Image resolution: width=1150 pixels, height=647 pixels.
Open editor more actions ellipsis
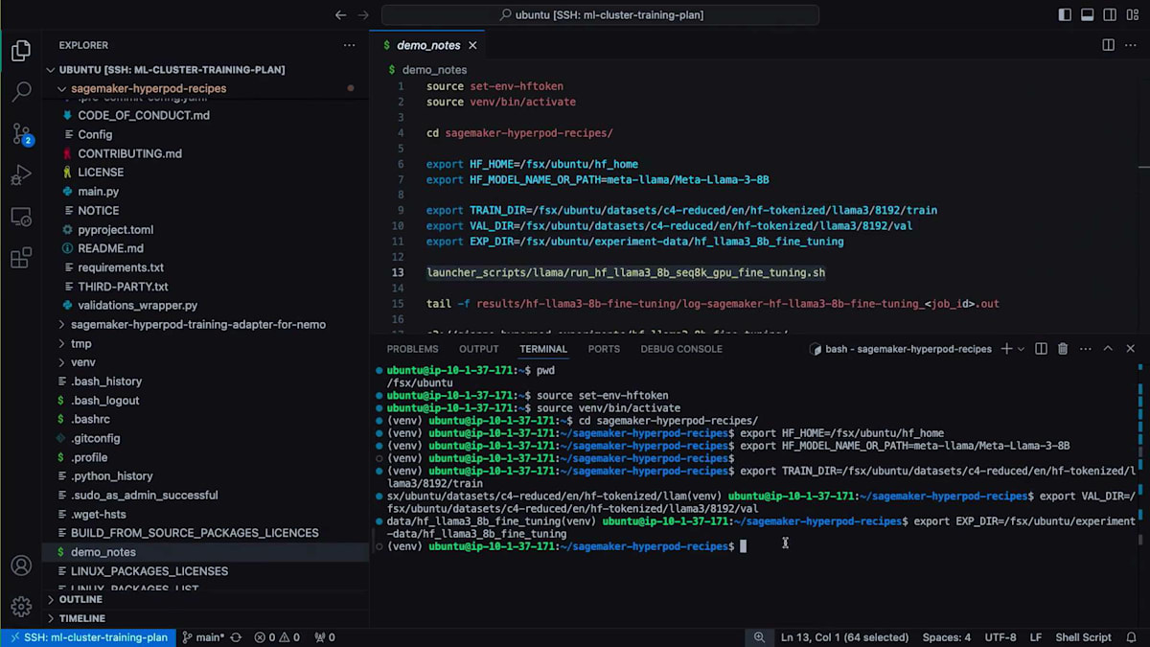tap(1131, 45)
